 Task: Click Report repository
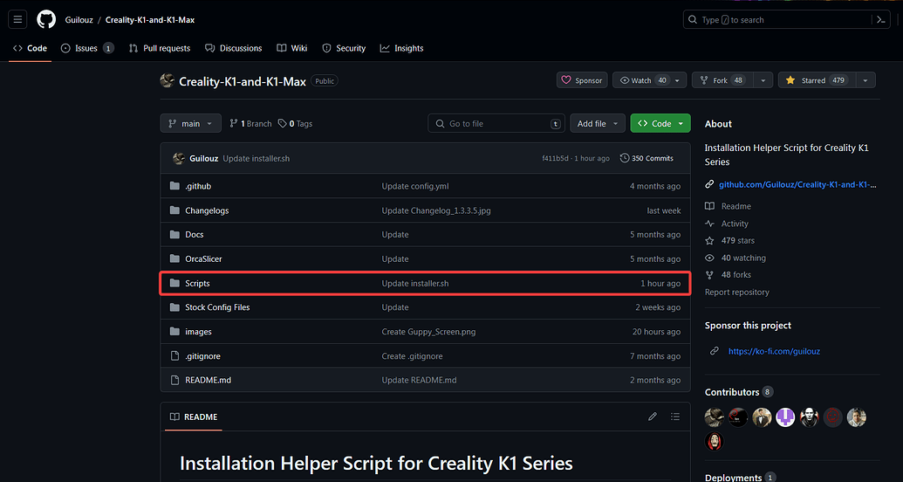coord(737,292)
